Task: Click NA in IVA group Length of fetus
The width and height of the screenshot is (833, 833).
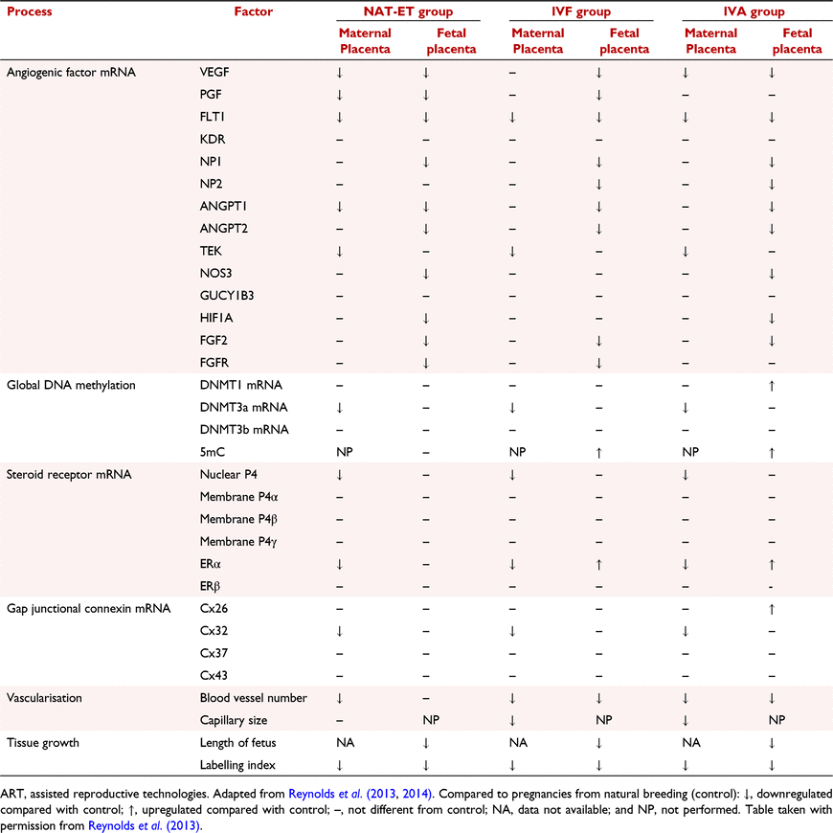Action: point(691,743)
